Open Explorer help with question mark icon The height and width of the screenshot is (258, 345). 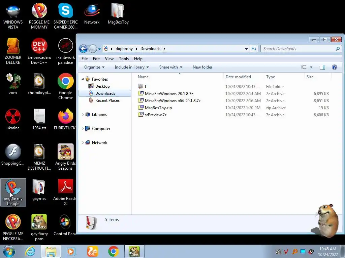pyautogui.click(x=335, y=67)
